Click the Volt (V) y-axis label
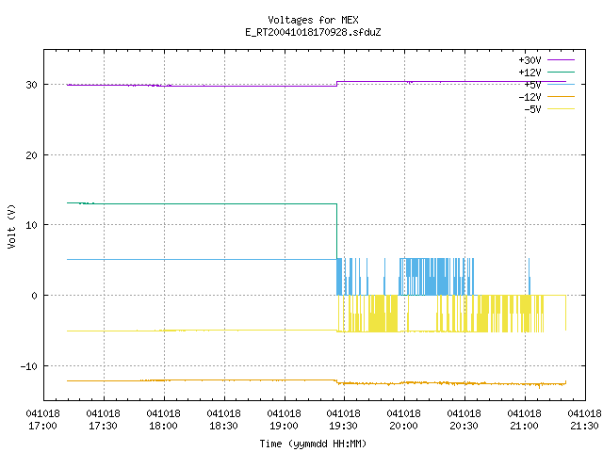The width and height of the screenshot is (603, 452). coord(11,226)
